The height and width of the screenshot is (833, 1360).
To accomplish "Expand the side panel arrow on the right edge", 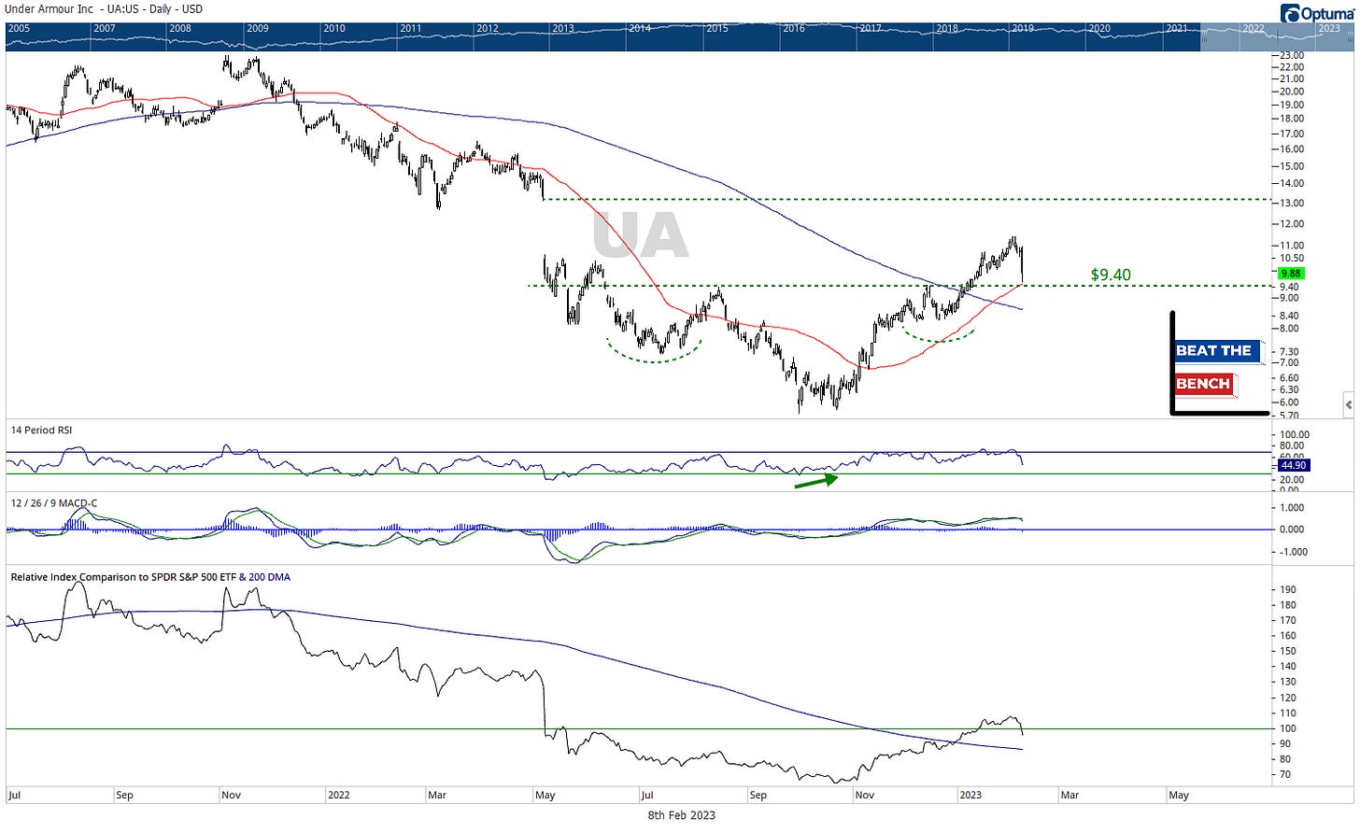I will click(x=1348, y=404).
